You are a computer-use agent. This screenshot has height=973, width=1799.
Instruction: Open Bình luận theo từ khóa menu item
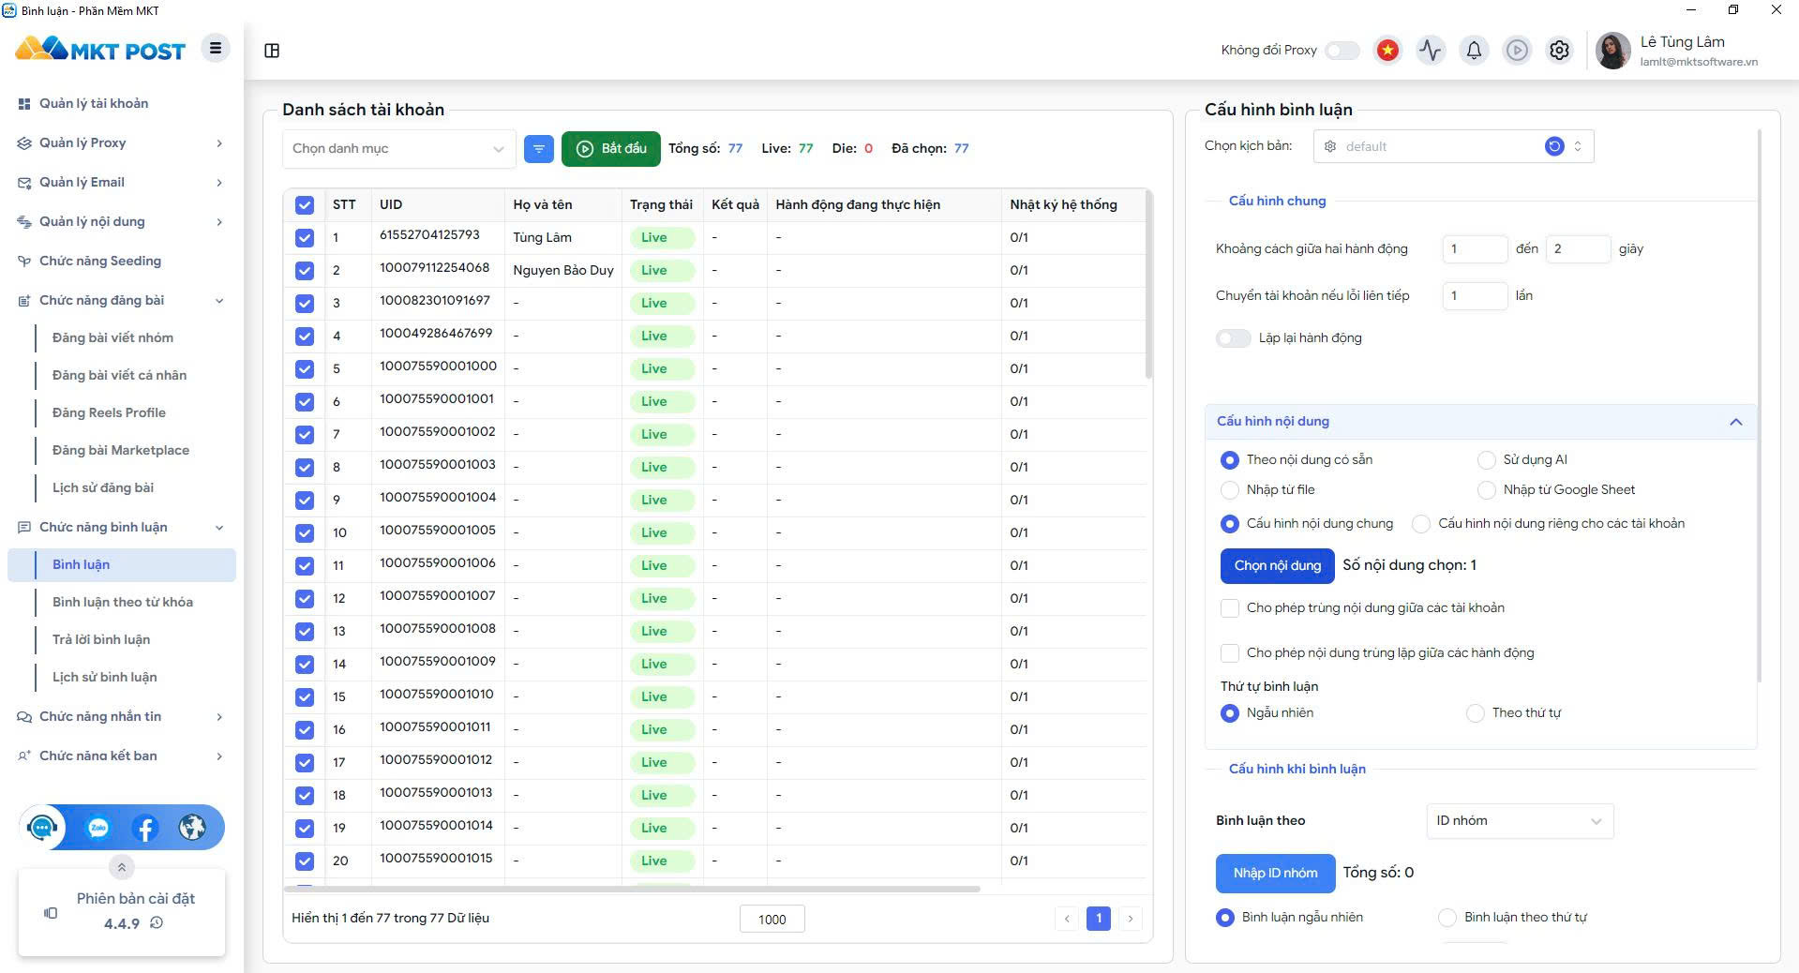[123, 603]
